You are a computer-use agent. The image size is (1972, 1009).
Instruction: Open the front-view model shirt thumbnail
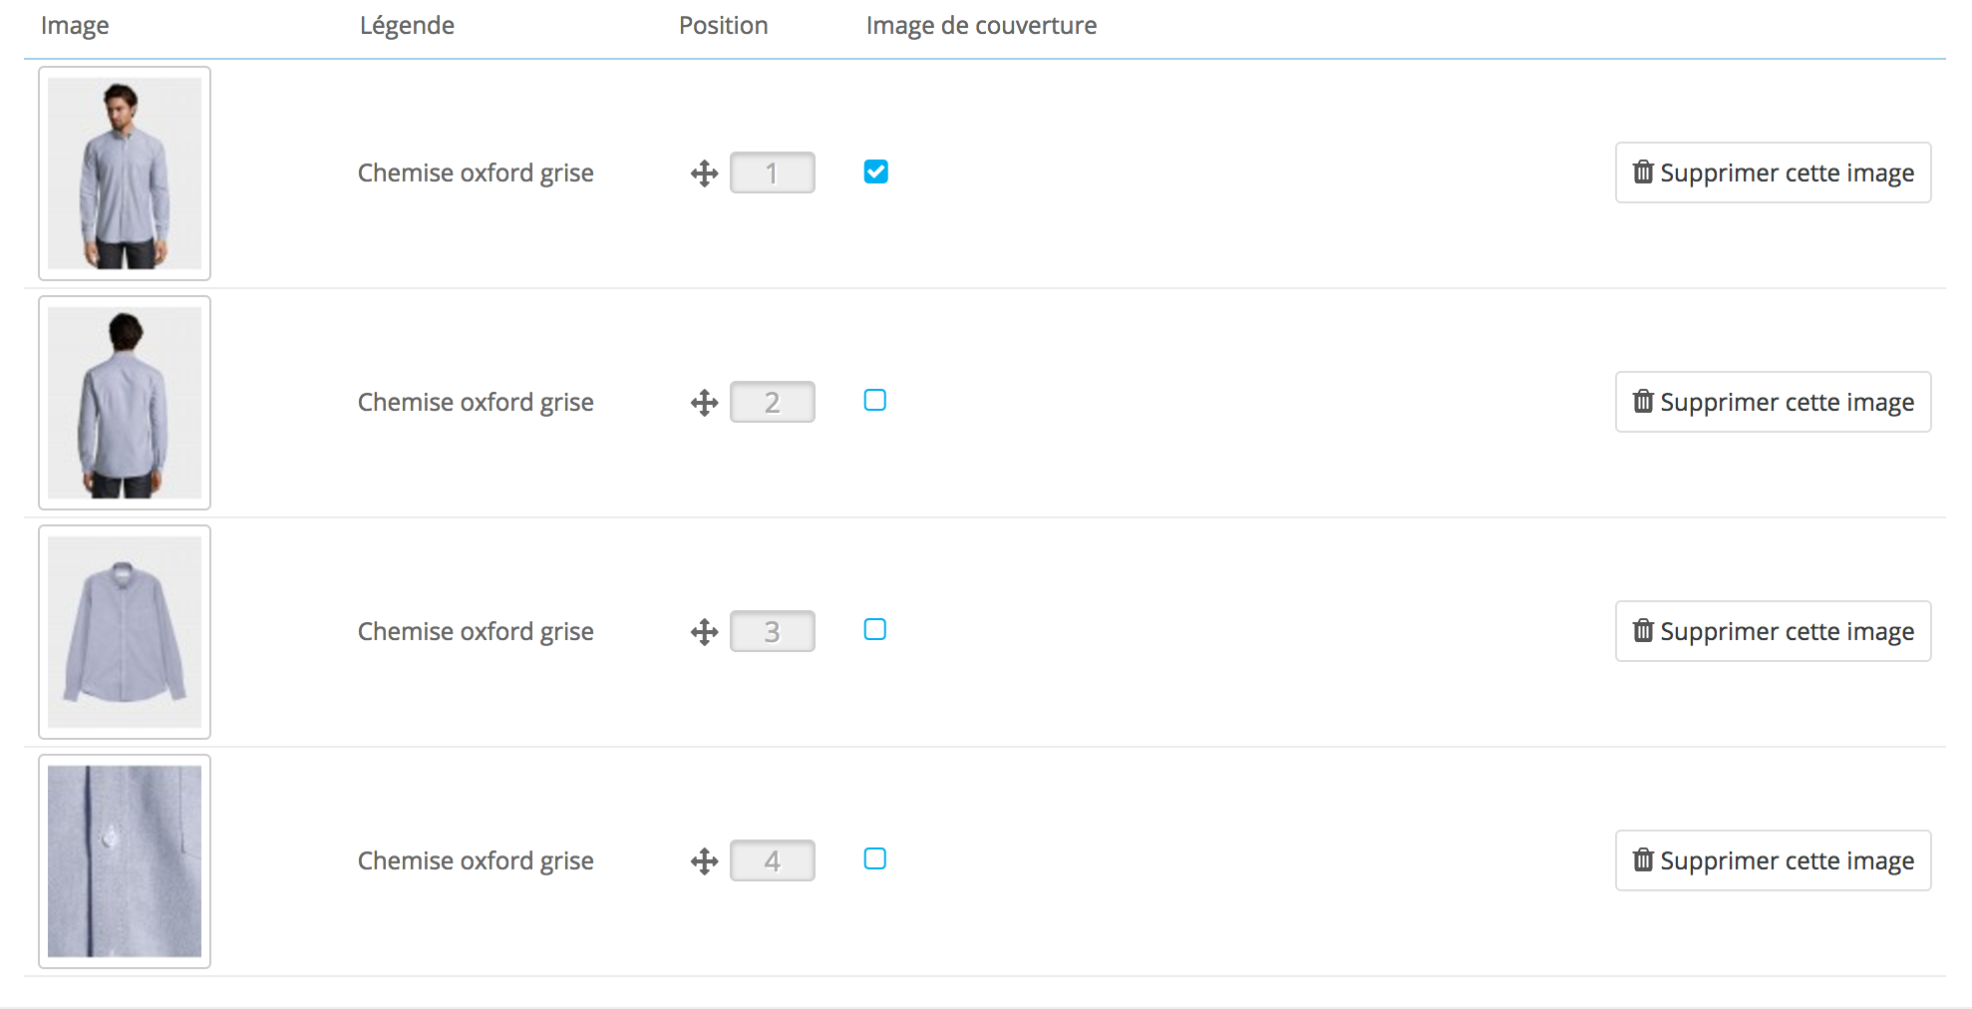pyautogui.click(x=125, y=173)
